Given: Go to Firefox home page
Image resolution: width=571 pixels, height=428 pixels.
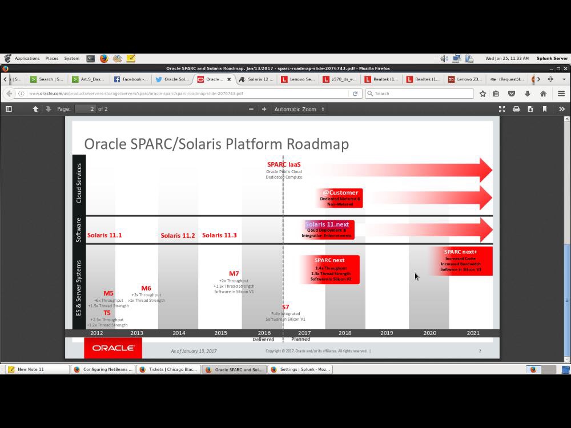Looking at the screenshot, I should coord(543,94).
